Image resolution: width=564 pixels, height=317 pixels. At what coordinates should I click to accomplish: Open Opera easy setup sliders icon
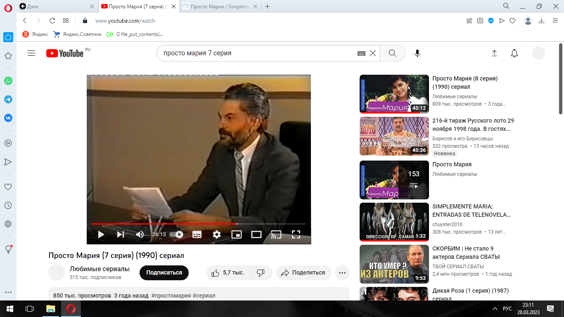point(555,21)
